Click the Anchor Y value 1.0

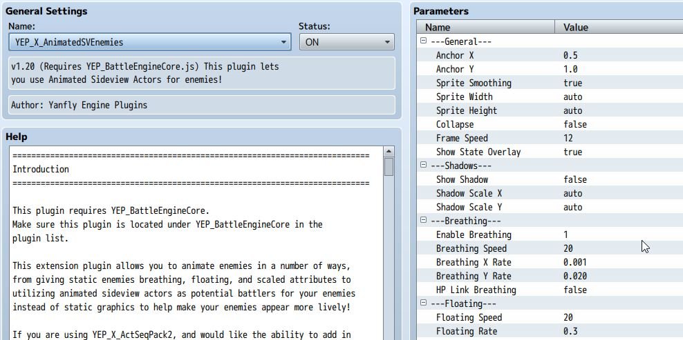coord(570,69)
